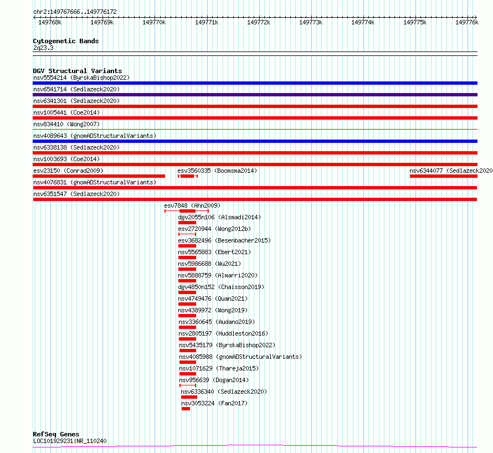
Task: Click nsv1005441 (Coe2014) label
Action: click(66, 112)
